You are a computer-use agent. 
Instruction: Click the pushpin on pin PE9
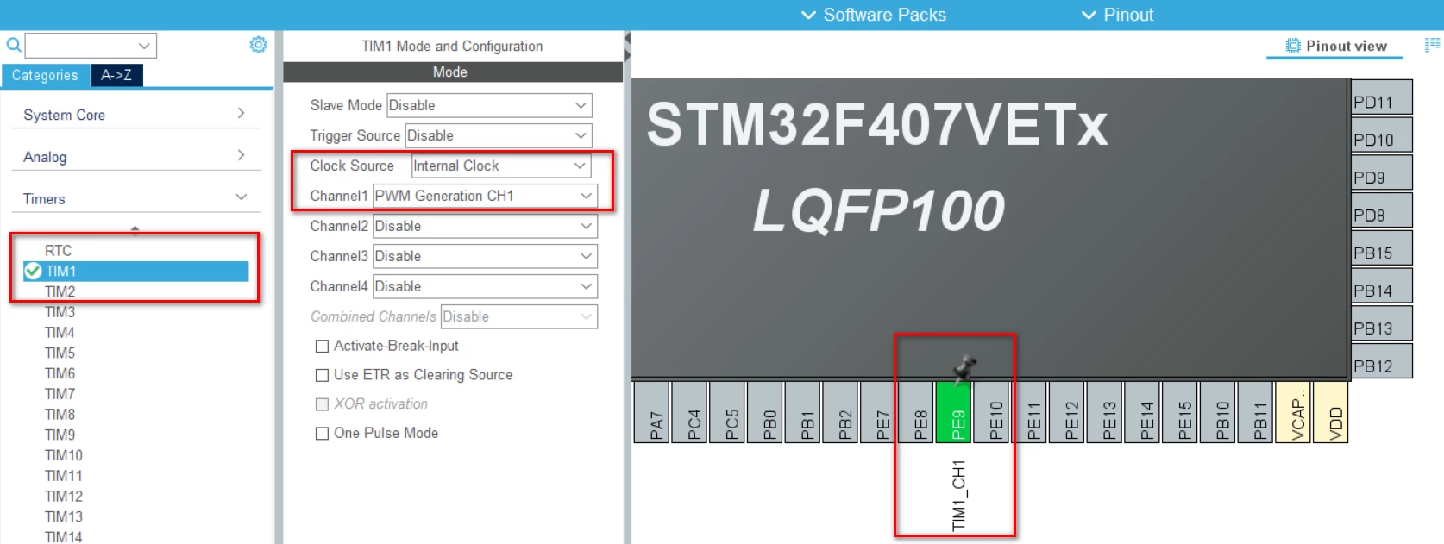(964, 368)
